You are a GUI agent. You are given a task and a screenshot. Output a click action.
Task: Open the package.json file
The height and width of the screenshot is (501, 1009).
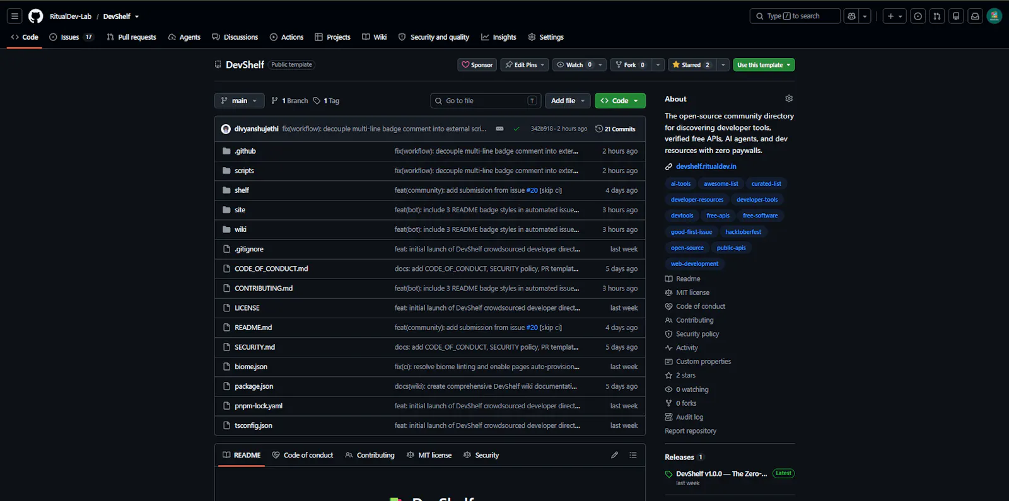[254, 386]
